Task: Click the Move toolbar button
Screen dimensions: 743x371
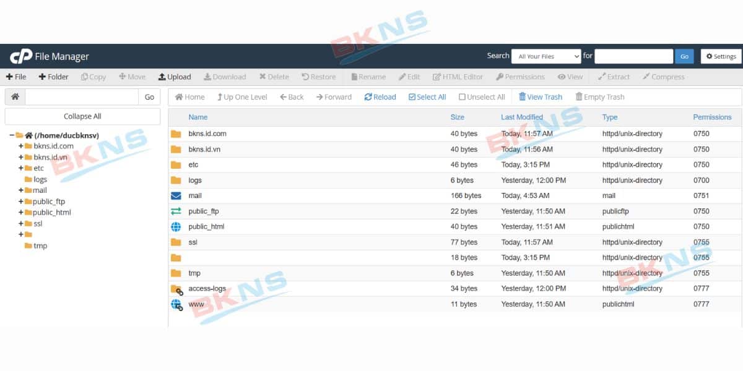Action: click(x=132, y=77)
